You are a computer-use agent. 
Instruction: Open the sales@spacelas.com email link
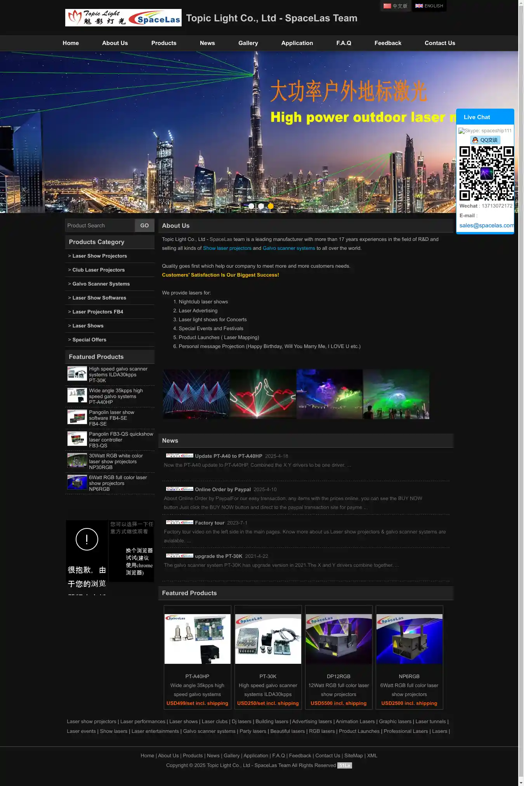click(x=486, y=225)
